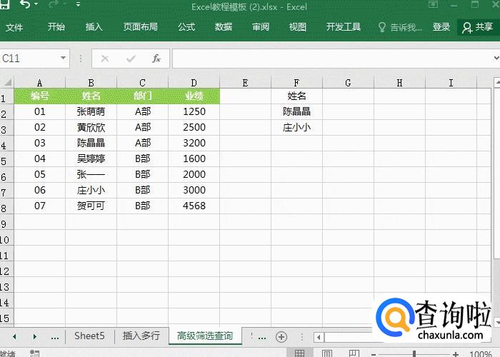
Task: Click the green 姓名 header cell in column B
Action: [91, 96]
